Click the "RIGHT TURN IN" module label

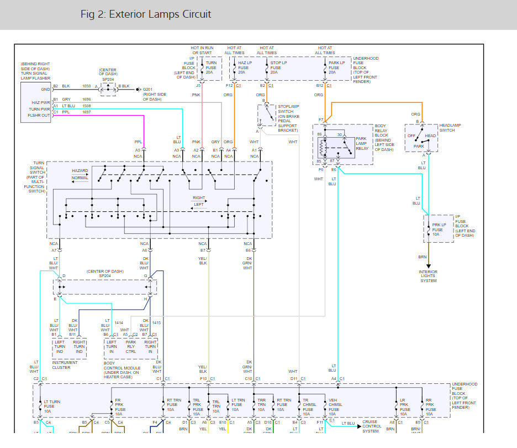150,347
